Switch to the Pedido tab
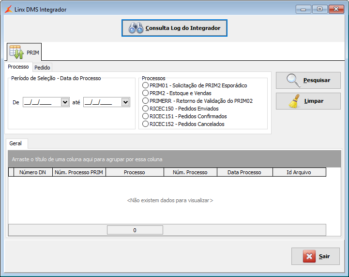This screenshot has width=349, height=277. point(42,68)
